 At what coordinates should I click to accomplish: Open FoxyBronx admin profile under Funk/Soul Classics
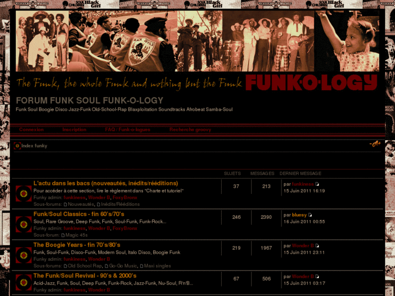[x=125, y=228]
